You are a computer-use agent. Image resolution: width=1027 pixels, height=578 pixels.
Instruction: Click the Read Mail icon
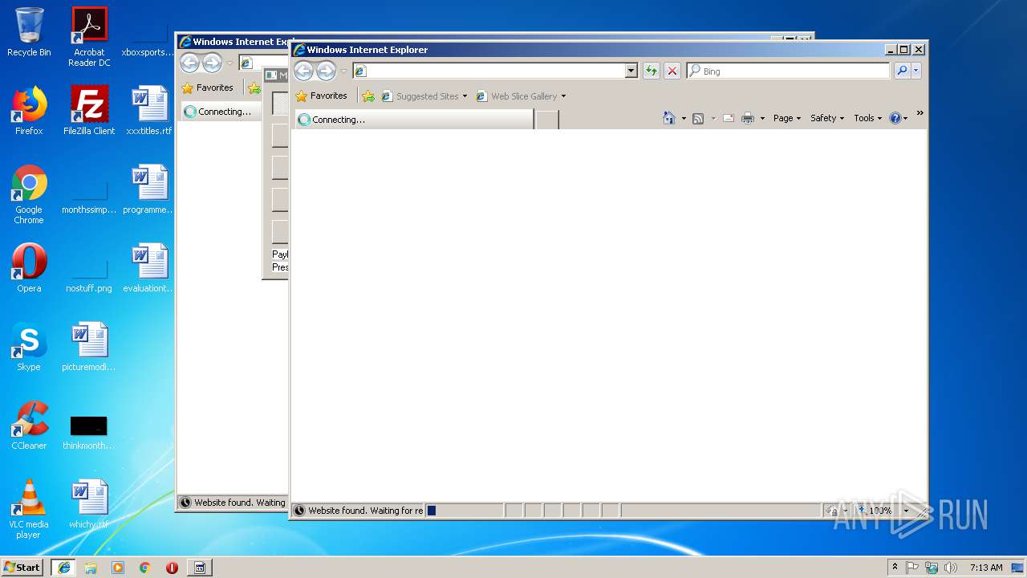[x=729, y=118]
